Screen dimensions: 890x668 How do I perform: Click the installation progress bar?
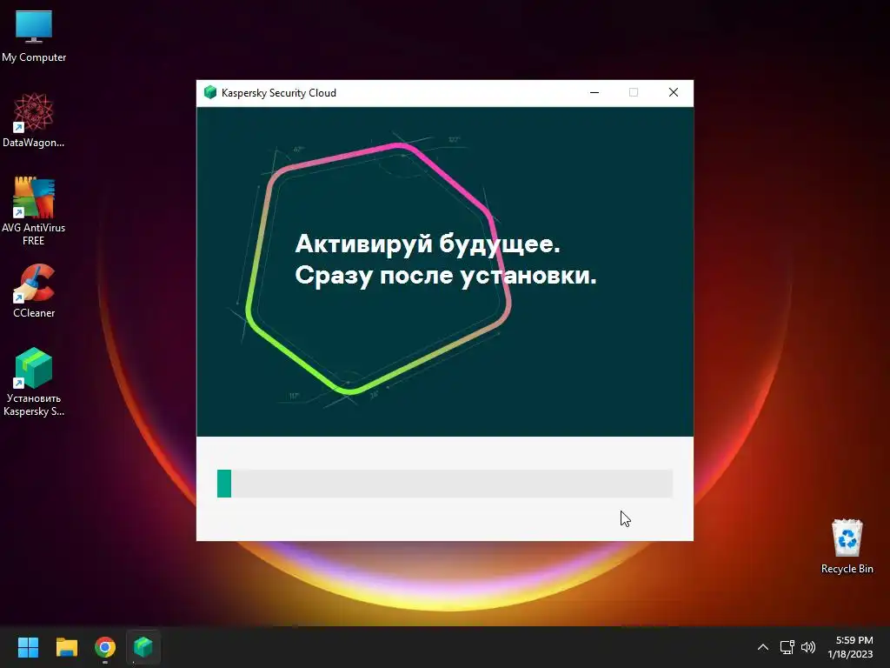(445, 484)
